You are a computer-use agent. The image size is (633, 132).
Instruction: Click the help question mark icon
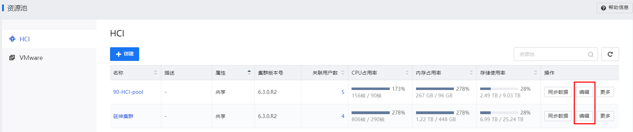[603, 8]
